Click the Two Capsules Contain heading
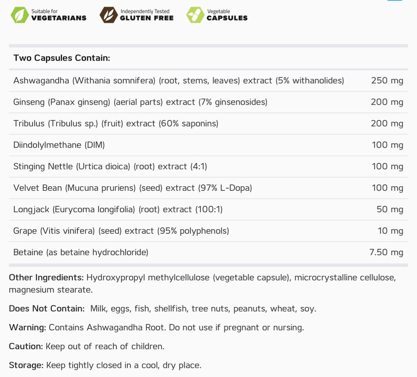Screen dimensions: 417x377 pos(62,58)
